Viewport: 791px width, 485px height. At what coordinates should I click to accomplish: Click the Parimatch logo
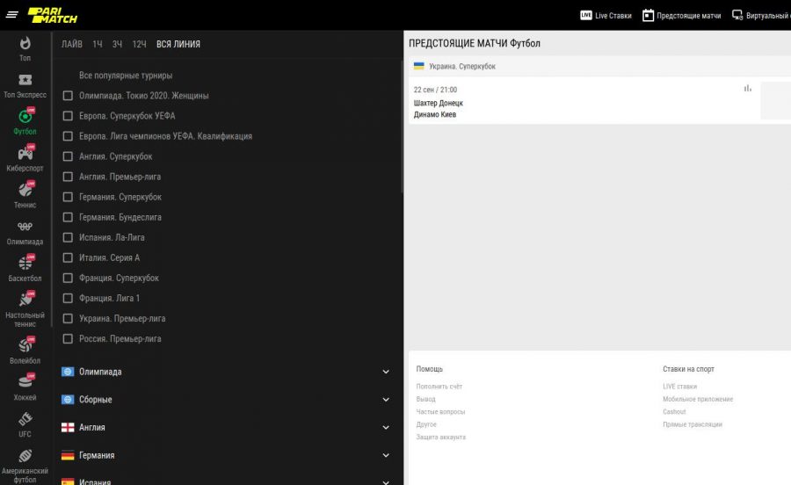point(53,15)
